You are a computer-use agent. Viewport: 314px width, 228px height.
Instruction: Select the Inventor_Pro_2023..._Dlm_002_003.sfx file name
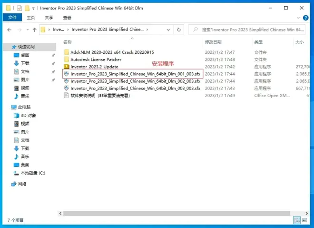coord(136,81)
